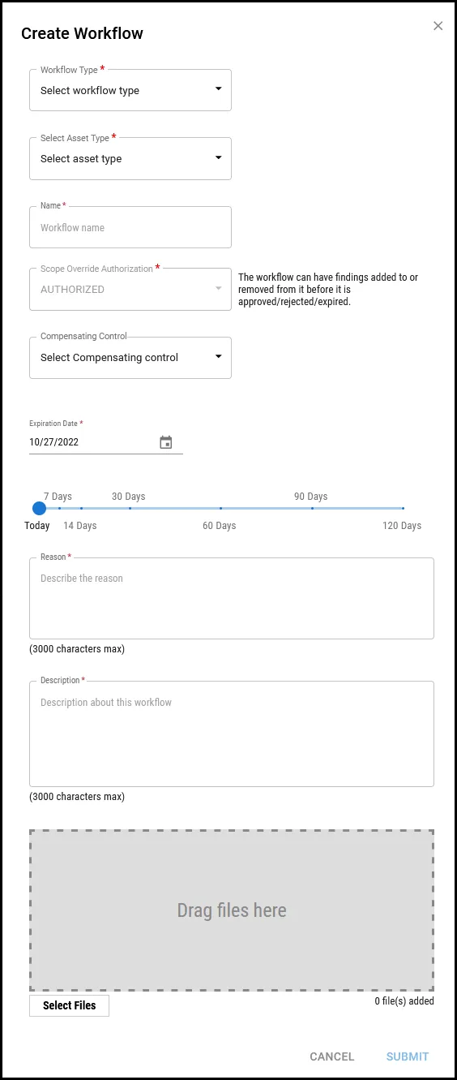The height and width of the screenshot is (1080, 457).
Task: Select the 120 Days slider end
Action: point(403,509)
